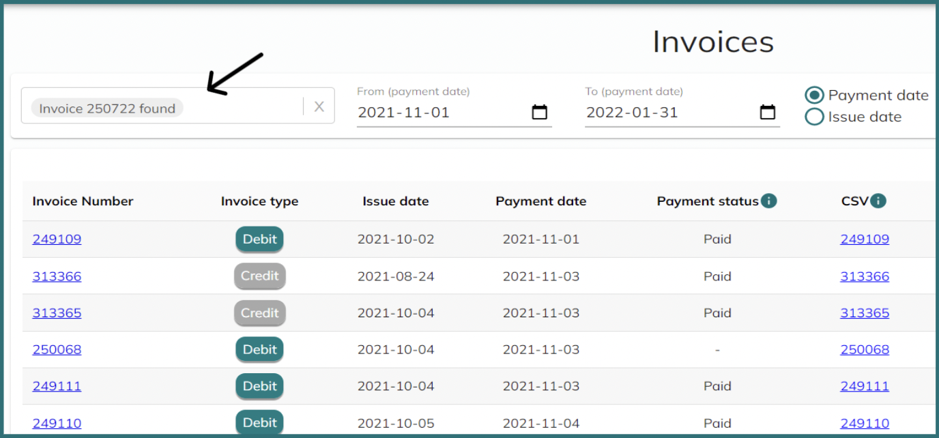Click the invoice search field
The width and height of the screenshot is (939, 438).
point(177,106)
